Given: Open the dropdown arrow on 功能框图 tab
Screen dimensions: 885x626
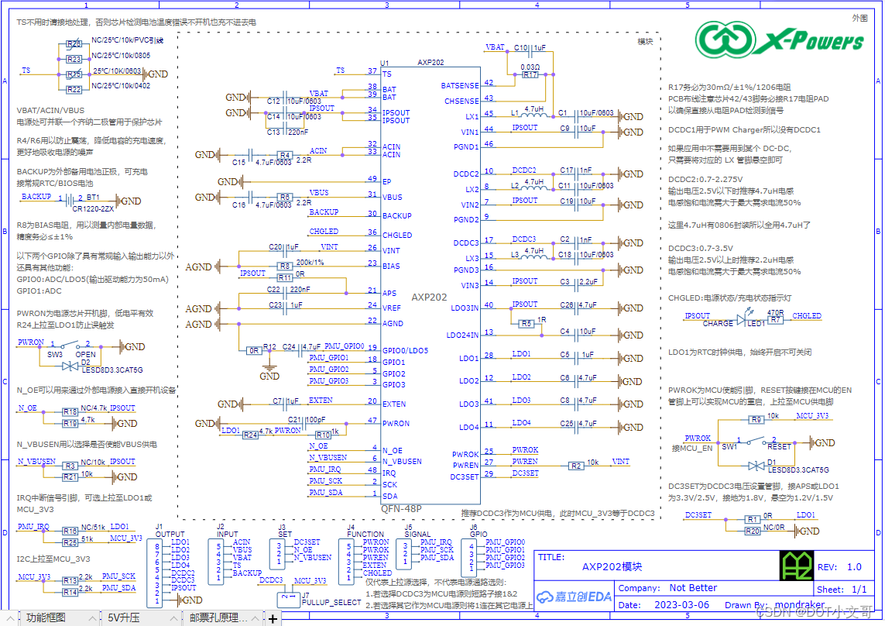Looking at the screenshot, I should pyautogui.click(x=91, y=617).
